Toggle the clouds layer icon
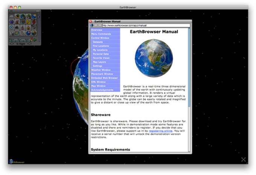Screen dimensions: 256x175 [x=11, y=16]
